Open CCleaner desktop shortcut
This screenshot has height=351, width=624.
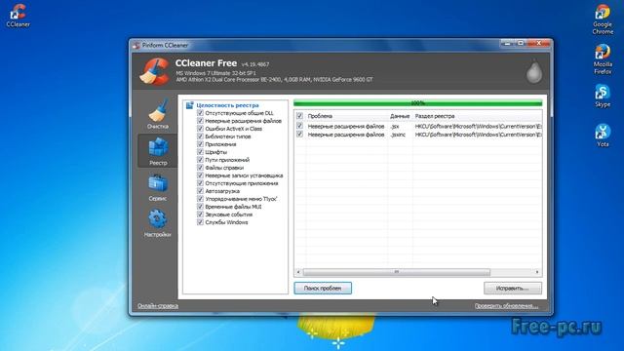pyautogui.click(x=18, y=16)
